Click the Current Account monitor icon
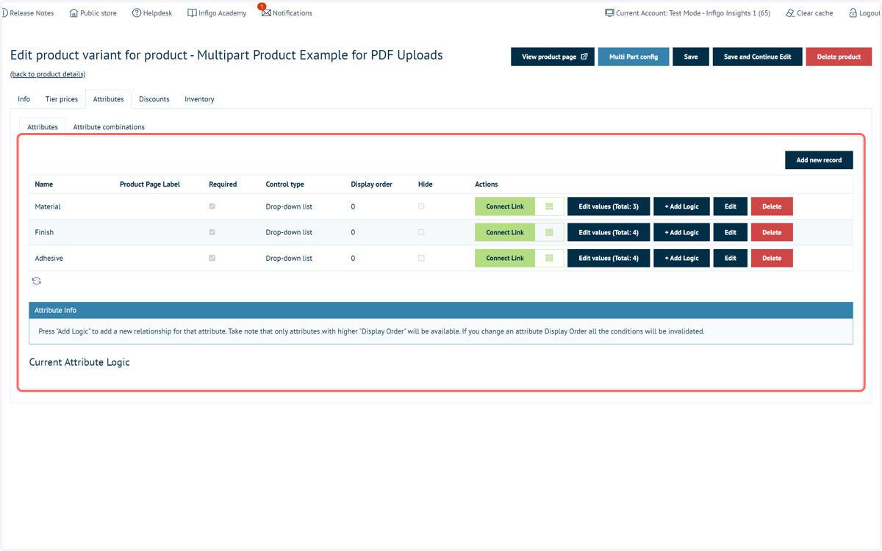 tap(609, 13)
